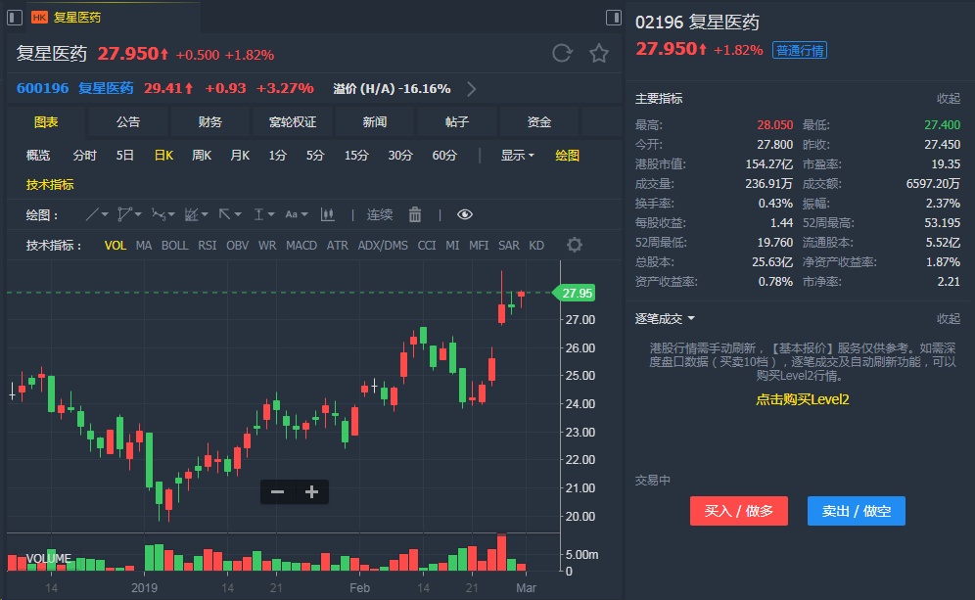Collapse the 主要指标 section via 收起
This screenshot has height=600, width=975.
[x=948, y=98]
